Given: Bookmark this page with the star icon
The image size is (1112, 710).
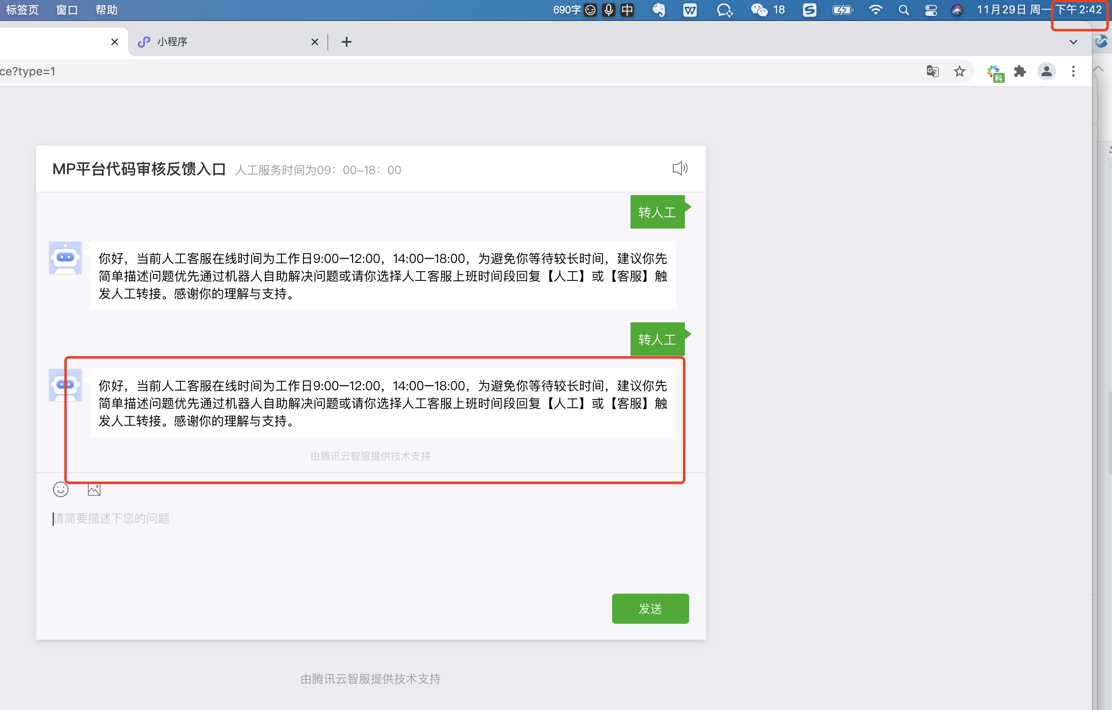Looking at the screenshot, I should 959,72.
